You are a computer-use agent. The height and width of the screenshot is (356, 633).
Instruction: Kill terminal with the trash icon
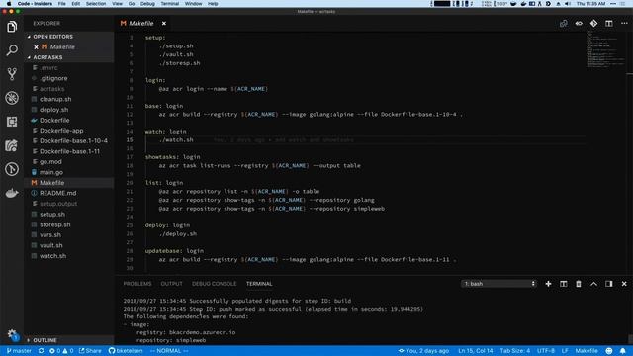[x=579, y=284]
